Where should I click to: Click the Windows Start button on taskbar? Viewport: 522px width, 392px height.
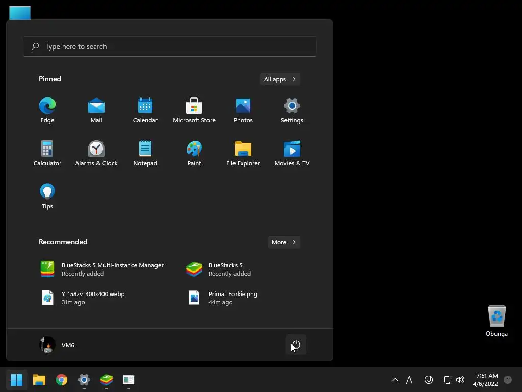click(17, 380)
